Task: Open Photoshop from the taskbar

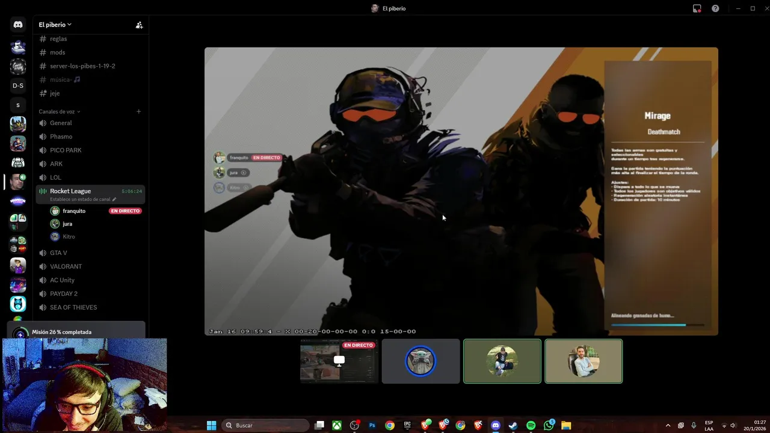Action: click(x=372, y=425)
